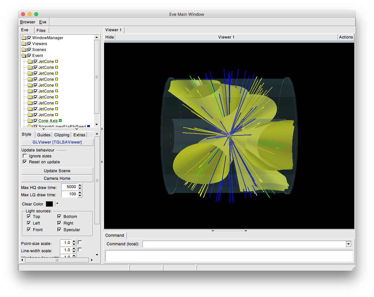Click the Scenes folder icon
The height and width of the screenshot is (297, 374).
coord(24,50)
